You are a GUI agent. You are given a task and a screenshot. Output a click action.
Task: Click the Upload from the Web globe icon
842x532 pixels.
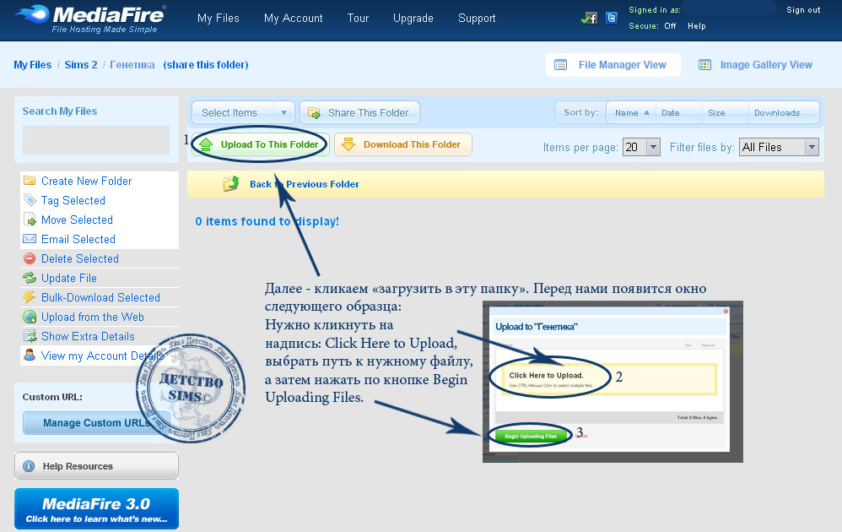coord(30,317)
